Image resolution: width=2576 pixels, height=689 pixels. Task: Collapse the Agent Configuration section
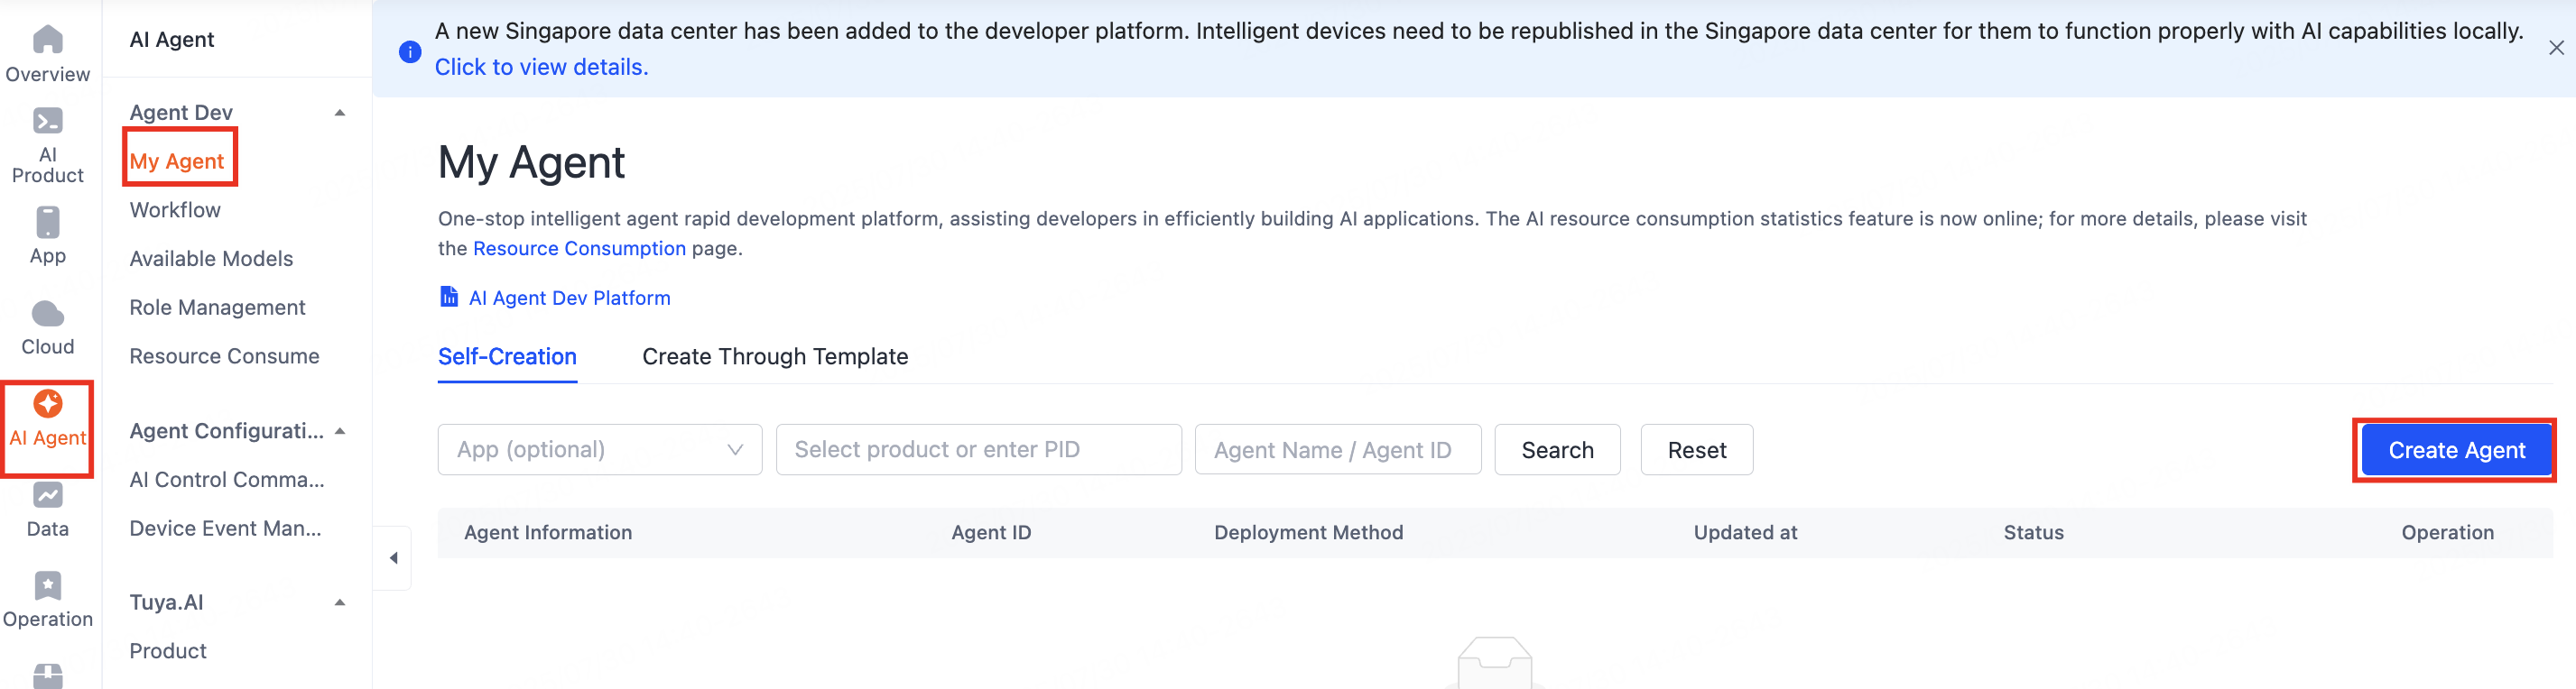point(340,431)
